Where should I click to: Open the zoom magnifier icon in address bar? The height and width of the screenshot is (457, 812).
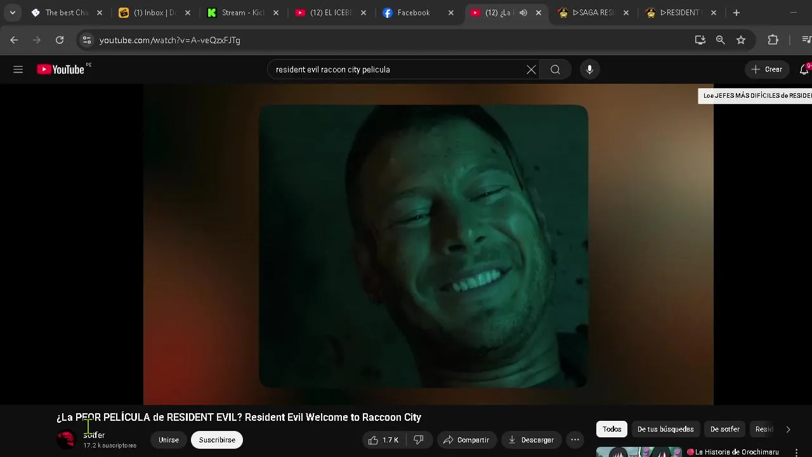(x=721, y=40)
